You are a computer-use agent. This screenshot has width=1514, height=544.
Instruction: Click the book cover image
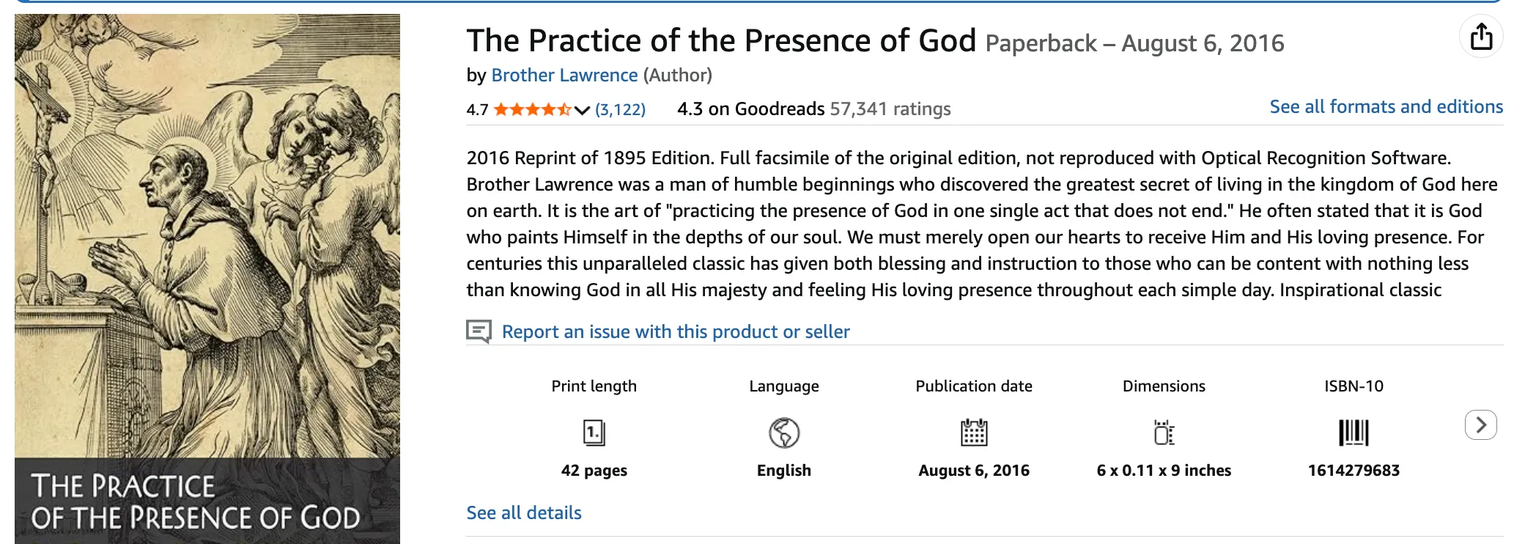click(207, 279)
